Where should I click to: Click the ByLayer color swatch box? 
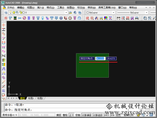[x=88, y=12]
